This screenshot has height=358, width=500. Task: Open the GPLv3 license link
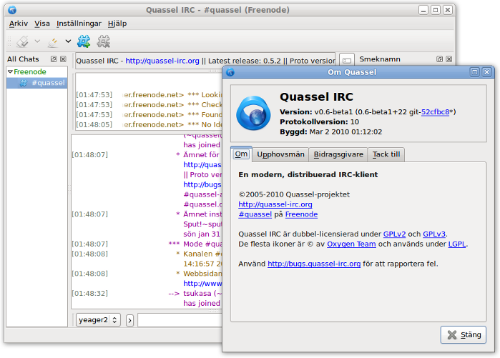434,234
